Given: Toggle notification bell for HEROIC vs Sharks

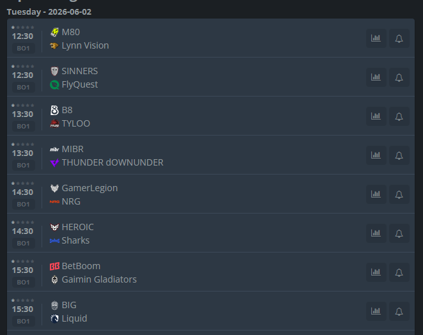Looking at the screenshot, I should pyautogui.click(x=399, y=233).
